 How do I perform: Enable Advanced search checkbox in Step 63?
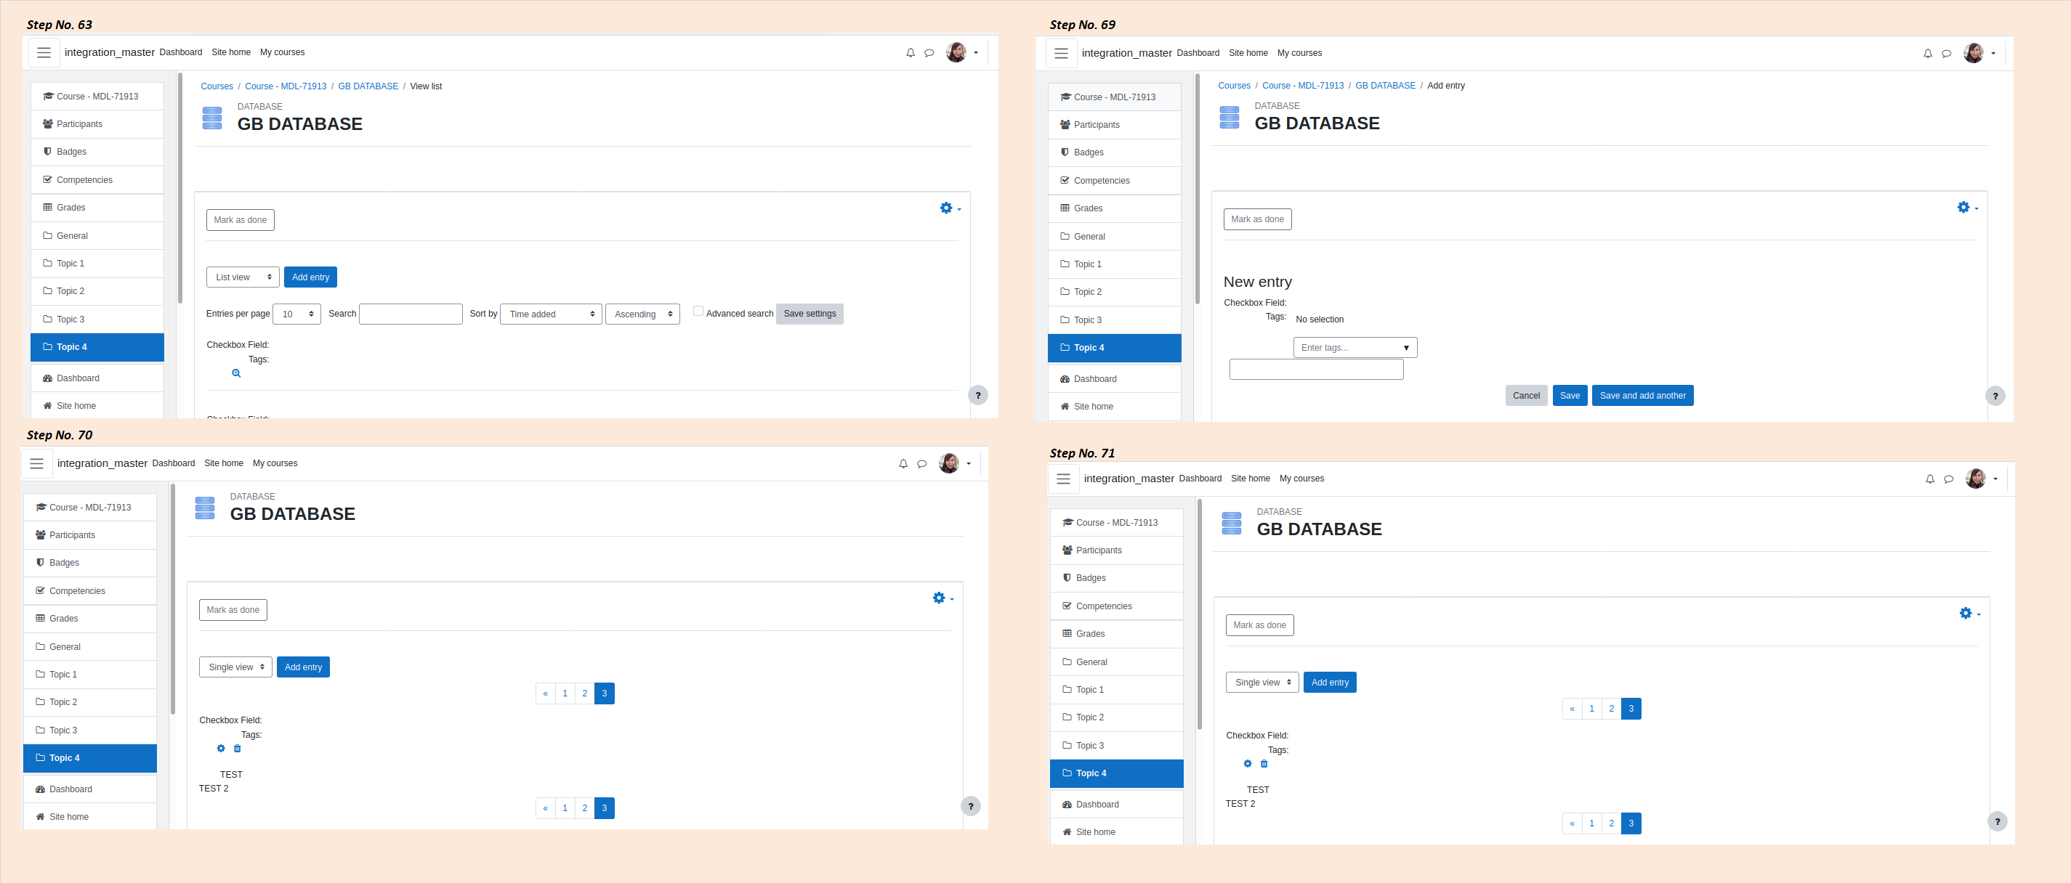698,312
